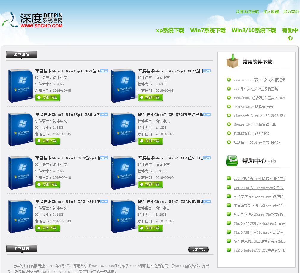Click green arrow icon beside win7系统32位/64位激活工具
This screenshot has width=300, height=273.
point(229,89)
